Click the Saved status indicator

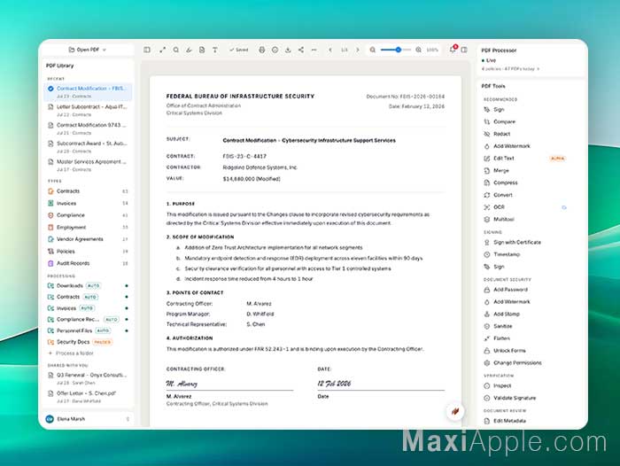pyautogui.click(x=239, y=50)
